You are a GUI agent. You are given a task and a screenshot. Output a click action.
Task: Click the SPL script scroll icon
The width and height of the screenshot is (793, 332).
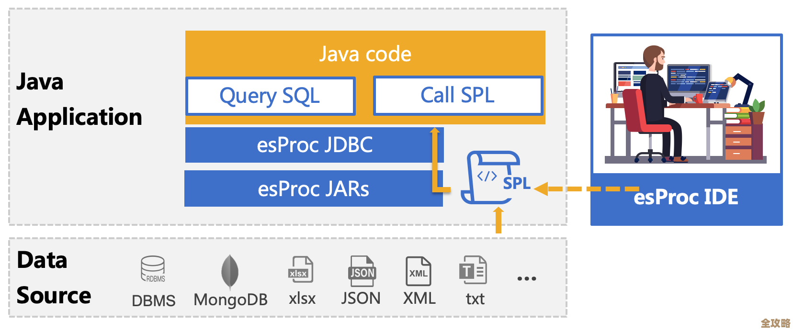(x=493, y=177)
